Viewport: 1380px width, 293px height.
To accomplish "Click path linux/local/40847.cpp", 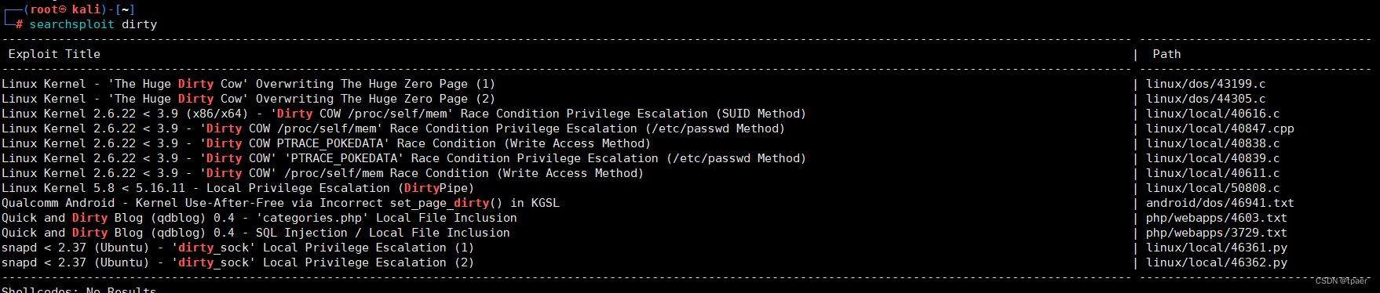I will point(1220,128).
